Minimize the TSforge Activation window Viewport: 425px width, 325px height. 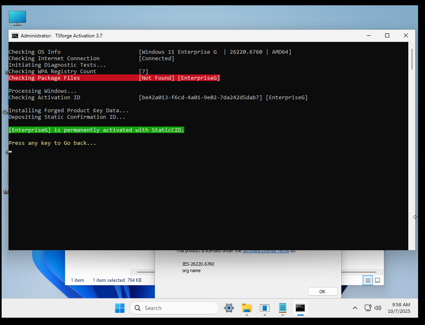point(369,35)
